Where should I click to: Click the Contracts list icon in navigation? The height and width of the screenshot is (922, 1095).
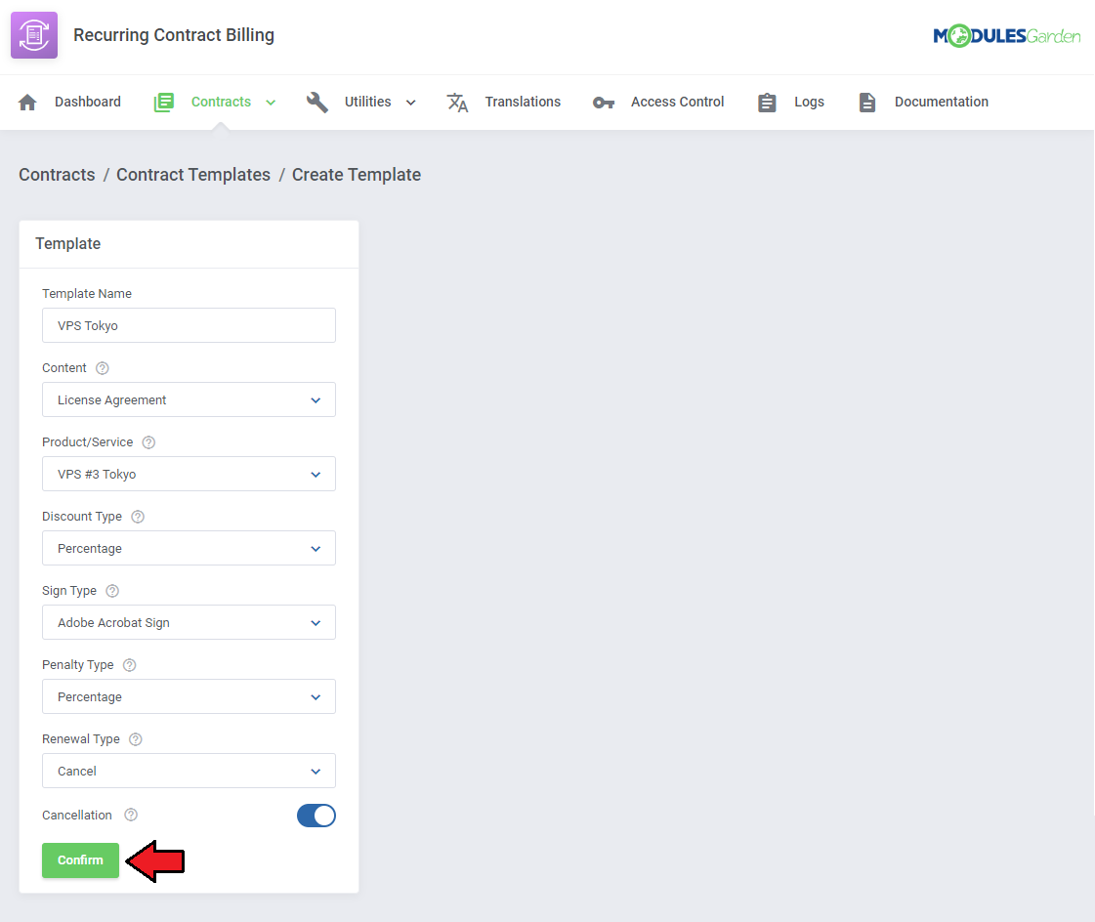163,102
